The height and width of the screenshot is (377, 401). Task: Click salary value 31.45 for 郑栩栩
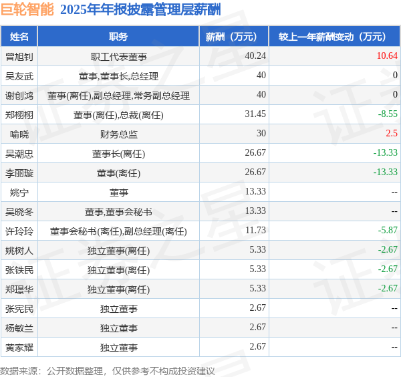[255, 114]
